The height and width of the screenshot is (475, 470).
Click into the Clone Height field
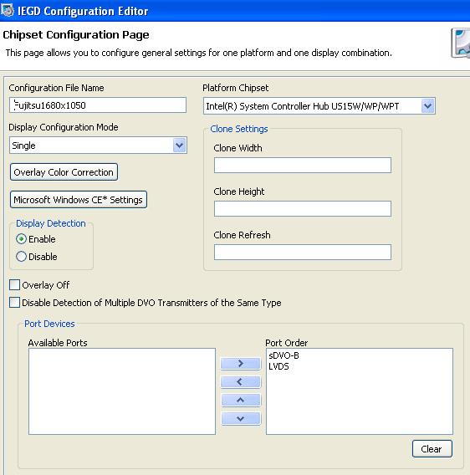click(303, 208)
